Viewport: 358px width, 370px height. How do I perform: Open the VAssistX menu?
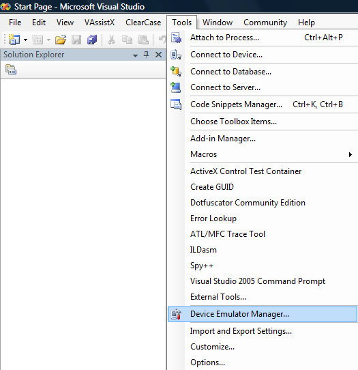tap(100, 23)
